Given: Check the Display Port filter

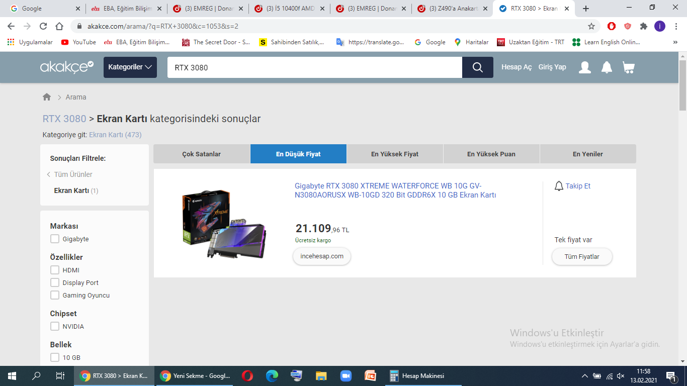Looking at the screenshot, I should click(55, 282).
